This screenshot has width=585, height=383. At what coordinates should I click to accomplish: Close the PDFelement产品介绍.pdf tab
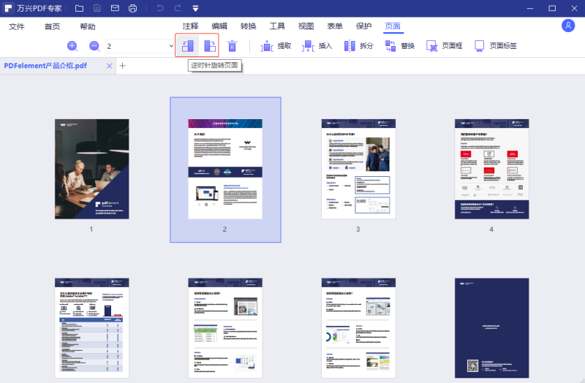click(109, 66)
